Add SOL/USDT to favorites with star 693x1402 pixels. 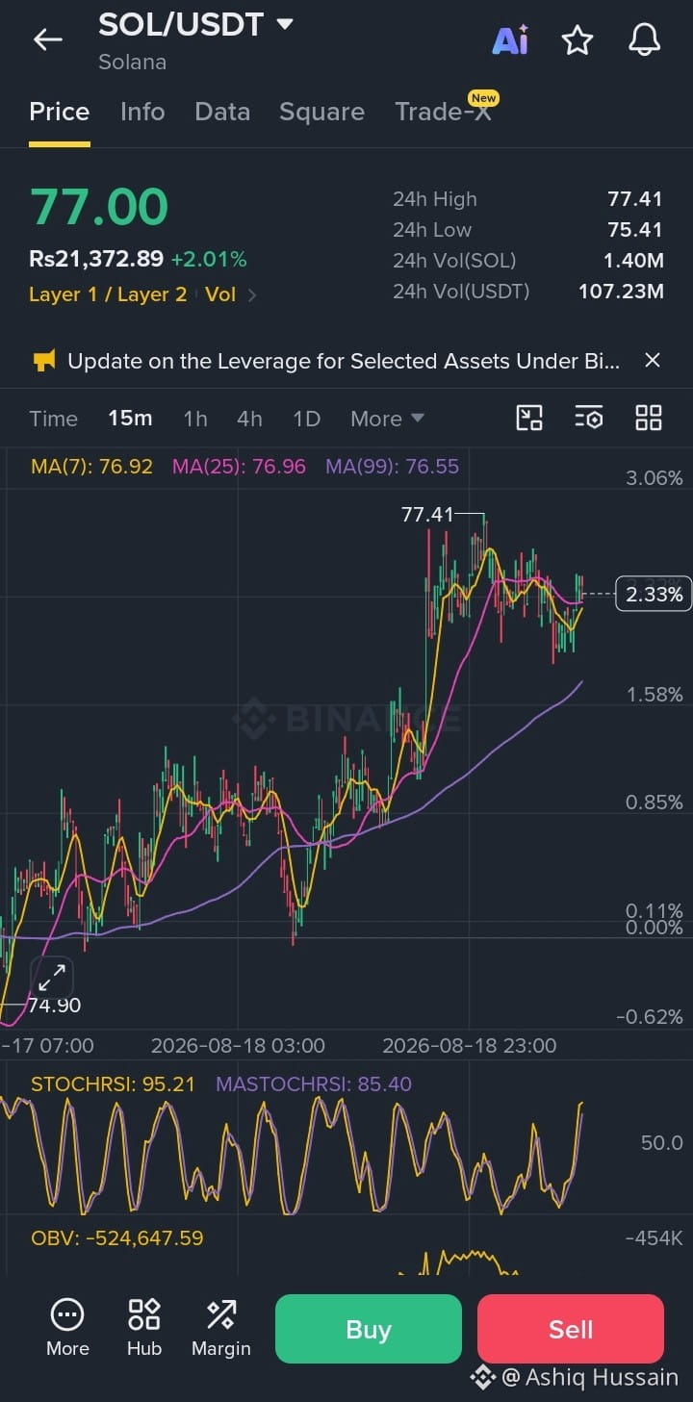click(577, 39)
